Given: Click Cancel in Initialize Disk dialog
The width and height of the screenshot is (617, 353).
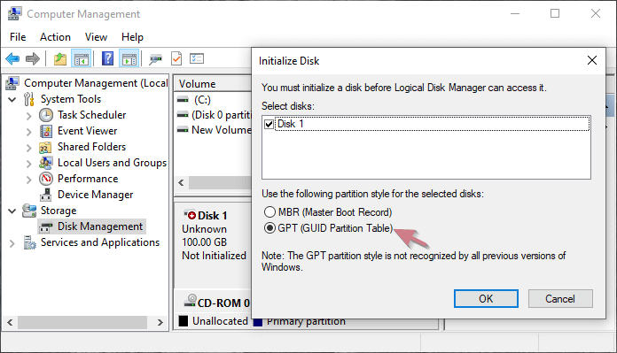Looking at the screenshot, I should 560,299.
